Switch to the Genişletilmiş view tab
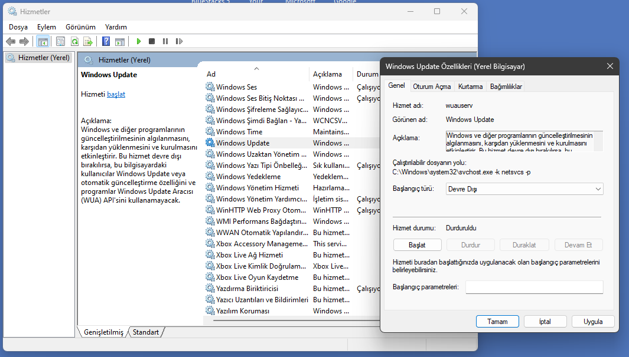The height and width of the screenshot is (357, 629). tap(103, 332)
